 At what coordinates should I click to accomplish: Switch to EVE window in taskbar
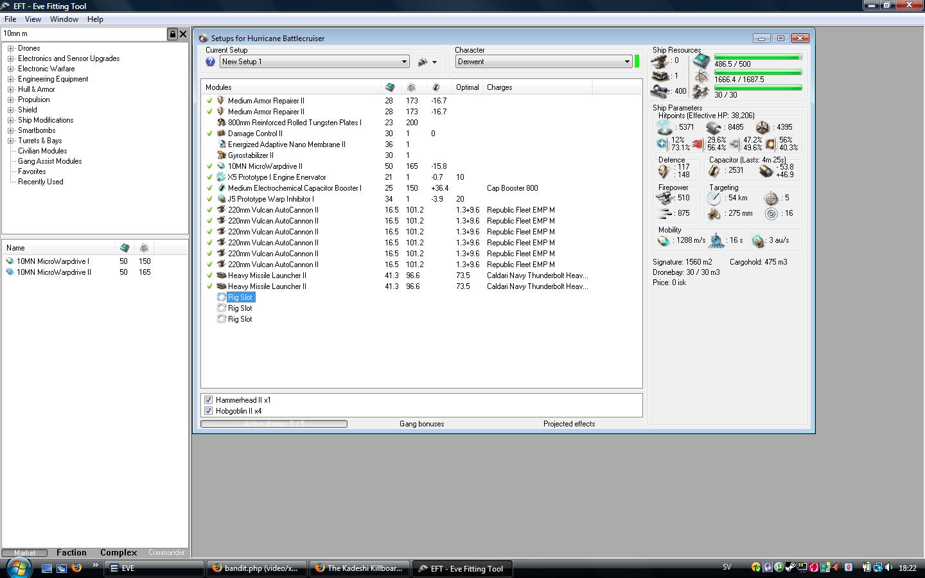pos(154,568)
